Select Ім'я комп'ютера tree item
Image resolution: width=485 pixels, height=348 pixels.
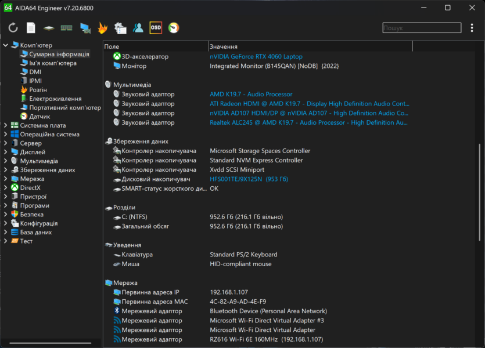pos(53,63)
